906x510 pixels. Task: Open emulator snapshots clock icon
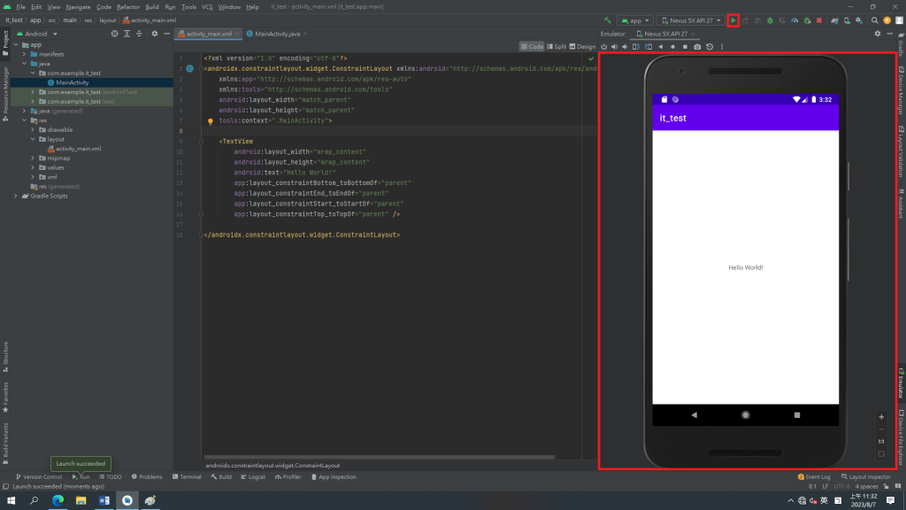click(x=710, y=47)
